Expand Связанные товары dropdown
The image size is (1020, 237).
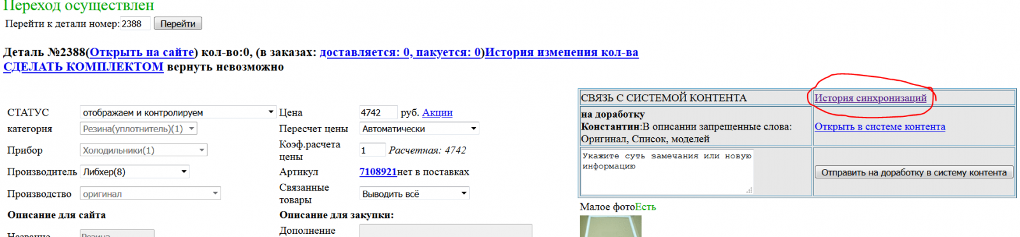(414, 194)
